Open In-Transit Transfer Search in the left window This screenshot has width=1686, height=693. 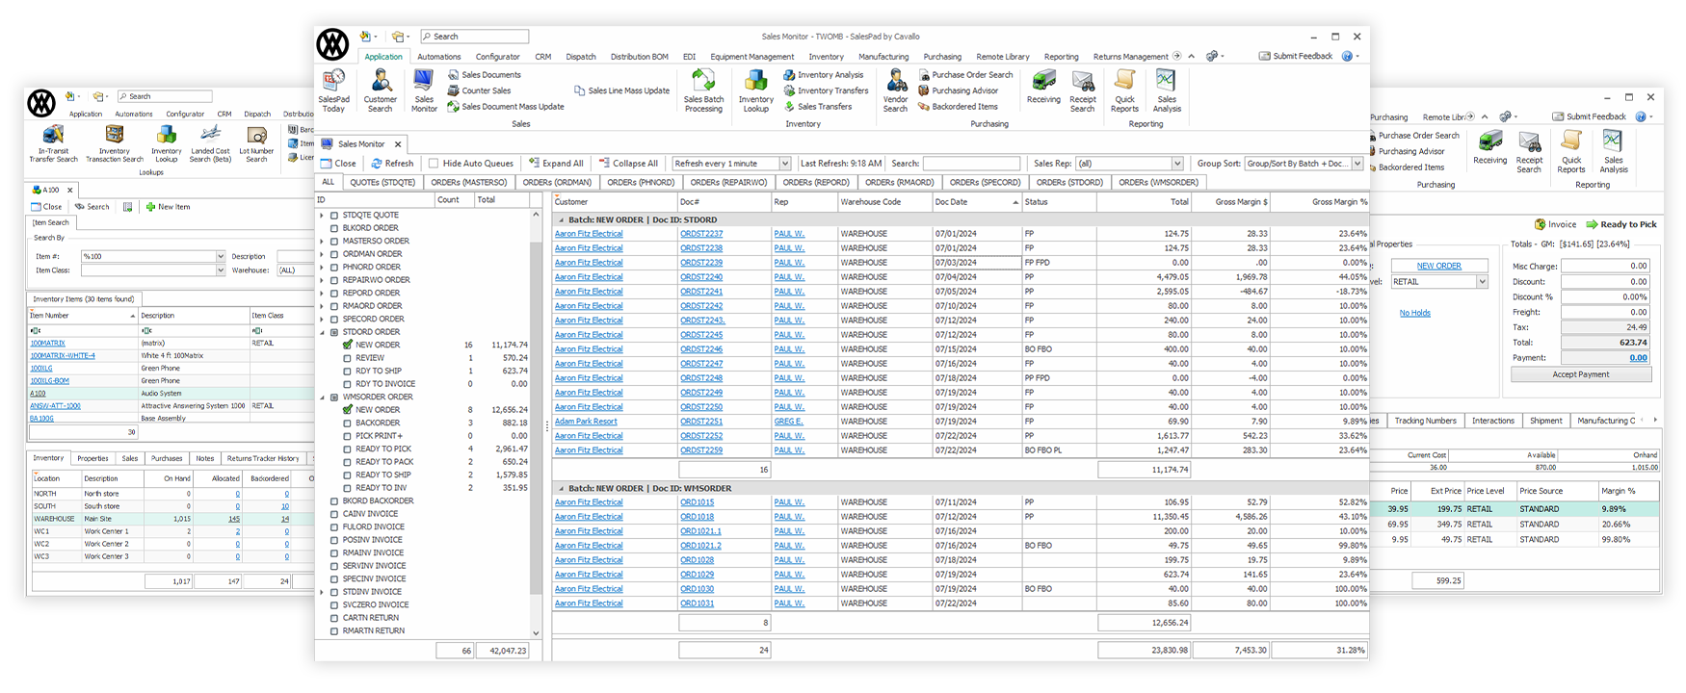click(x=53, y=144)
